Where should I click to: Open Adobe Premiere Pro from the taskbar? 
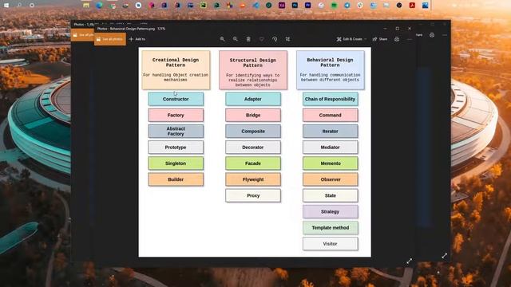[x=307, y=6]
